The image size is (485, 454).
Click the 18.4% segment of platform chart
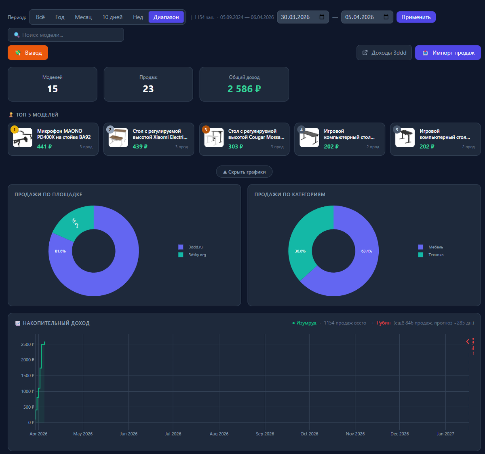tap(75, 223)
